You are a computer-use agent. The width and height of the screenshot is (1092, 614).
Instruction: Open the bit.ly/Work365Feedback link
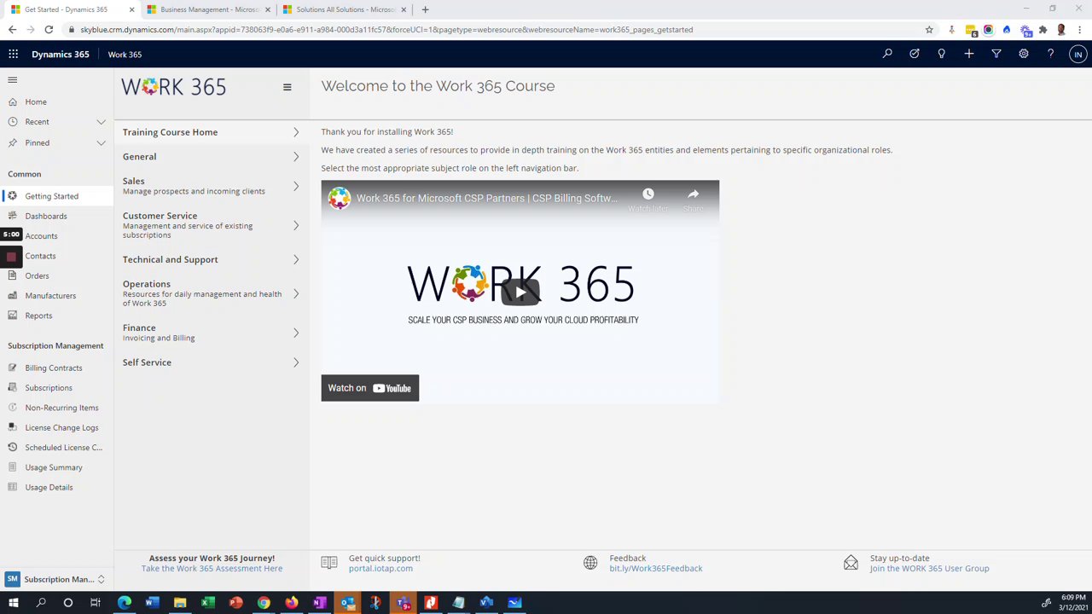click(656, 569)
